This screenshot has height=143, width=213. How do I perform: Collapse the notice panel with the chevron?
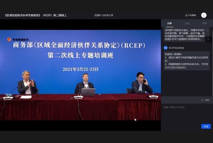[209, 39]
